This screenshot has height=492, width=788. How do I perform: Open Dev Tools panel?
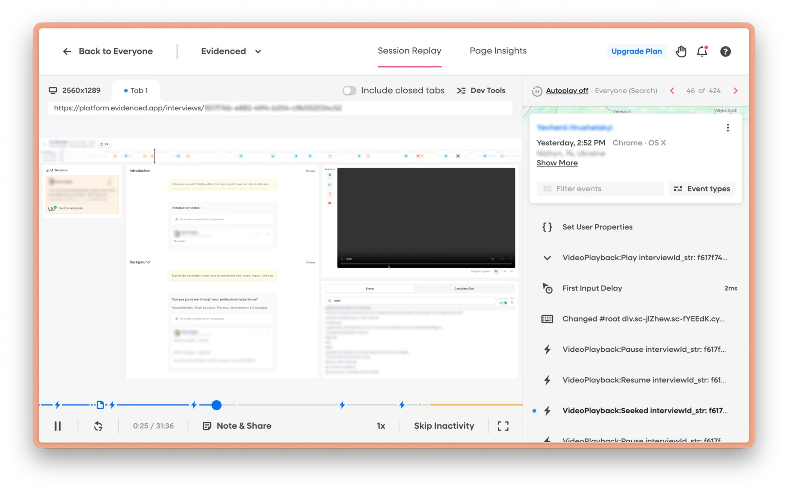pyautogui.click(x=481, y=91)
